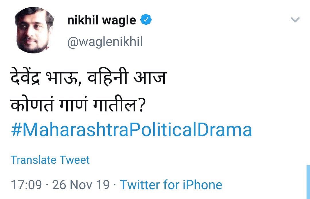Click the display name nikhil wagle

click(x=102, y=20)
